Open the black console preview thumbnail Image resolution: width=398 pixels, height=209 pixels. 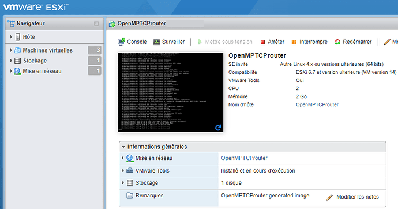click(x=170, y=92)
